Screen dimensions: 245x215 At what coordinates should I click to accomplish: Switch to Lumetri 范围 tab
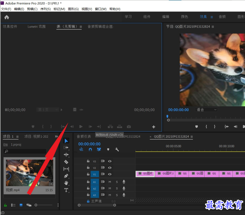[x=37, y=27]
